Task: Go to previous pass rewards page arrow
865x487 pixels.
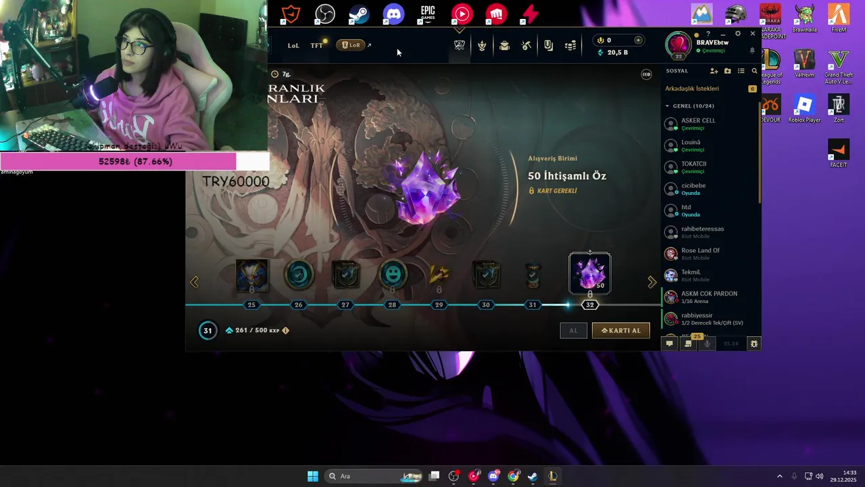Action: click(x=195, y=282)
